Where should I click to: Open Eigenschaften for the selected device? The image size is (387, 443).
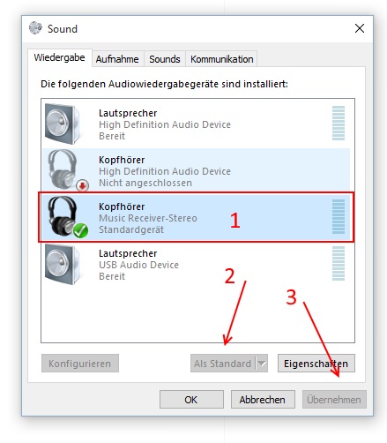(316, 364)
